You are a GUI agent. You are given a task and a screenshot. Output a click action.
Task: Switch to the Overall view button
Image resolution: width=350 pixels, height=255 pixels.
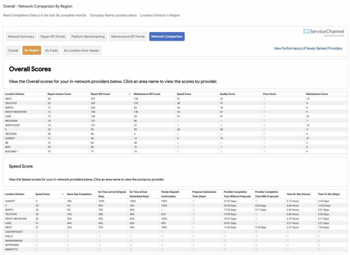[x=13, y=51]
